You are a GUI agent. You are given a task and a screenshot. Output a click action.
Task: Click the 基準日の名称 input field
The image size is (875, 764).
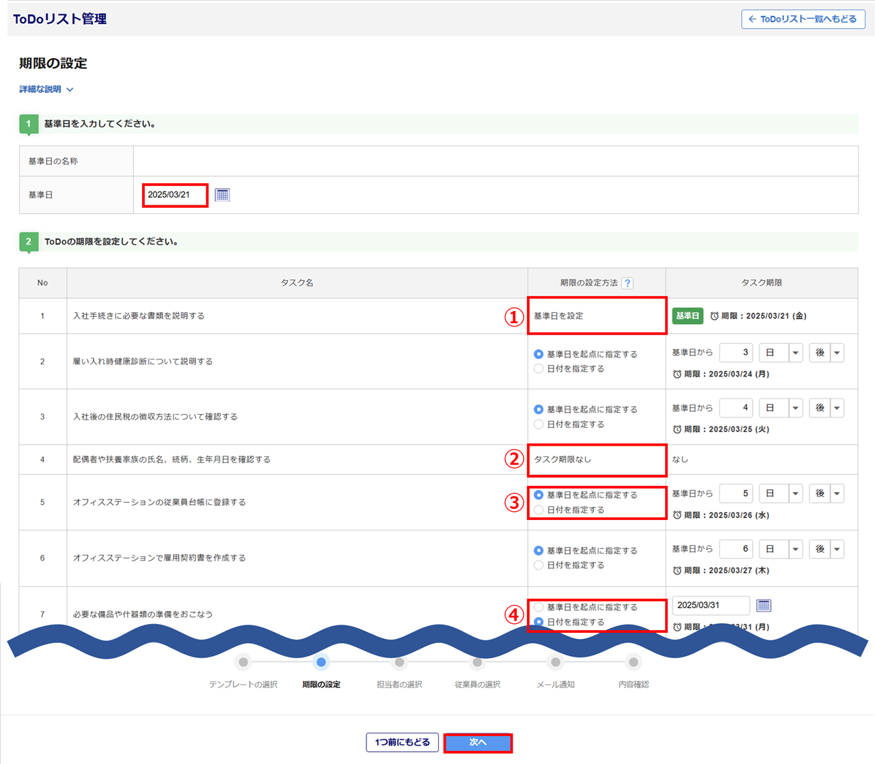pos(495,161)
